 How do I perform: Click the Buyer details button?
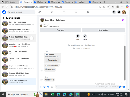pos(53,60)
